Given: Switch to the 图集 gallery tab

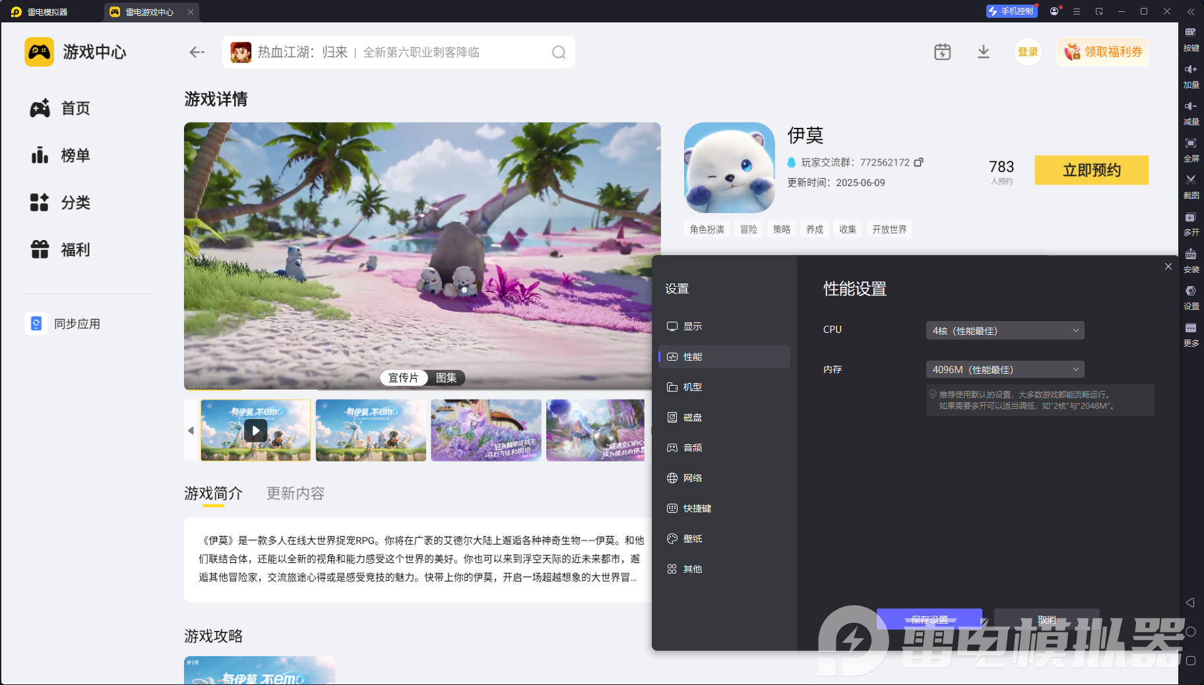Looking at the screenshot, I should 447,378.
